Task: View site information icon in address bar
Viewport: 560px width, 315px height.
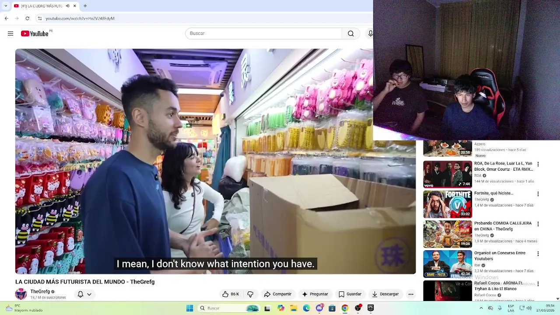Action: pos(40,18)
